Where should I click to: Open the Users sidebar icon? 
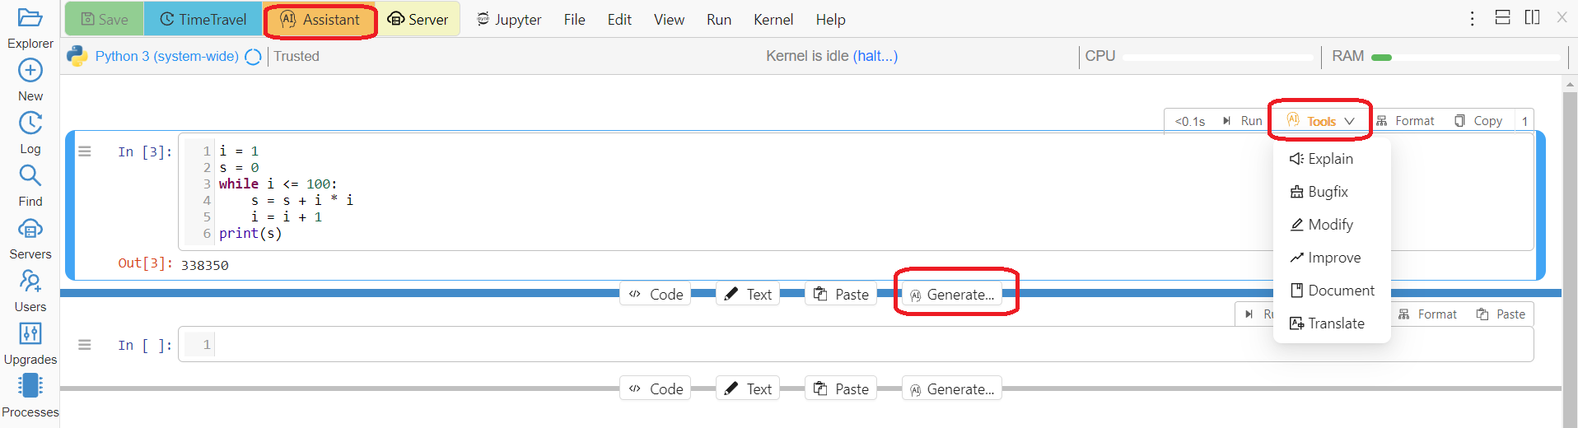30,281
